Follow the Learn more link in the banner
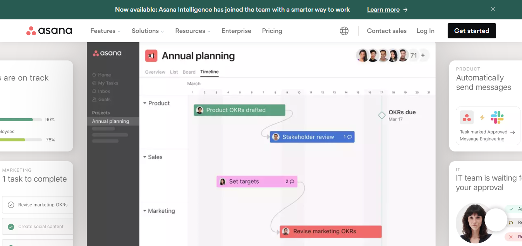The height and width of the screenshot is (246, 522). pos(383,10)
